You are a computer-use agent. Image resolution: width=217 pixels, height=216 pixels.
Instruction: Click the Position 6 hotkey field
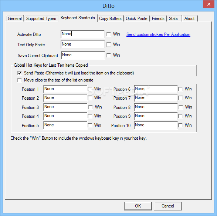click(x=156, y=89)
